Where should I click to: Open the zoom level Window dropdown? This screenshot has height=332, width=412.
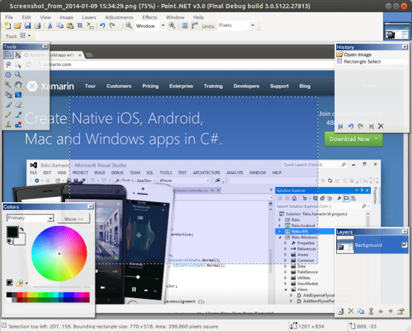[163, 26]
